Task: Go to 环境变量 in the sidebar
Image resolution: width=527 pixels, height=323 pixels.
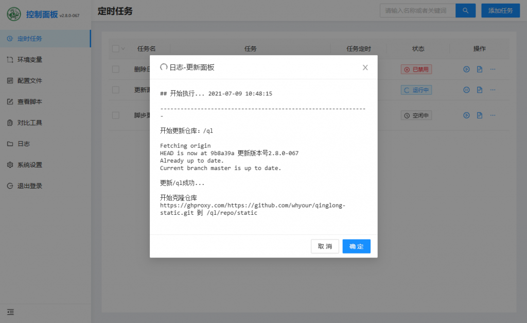Action: coord(30,60)
